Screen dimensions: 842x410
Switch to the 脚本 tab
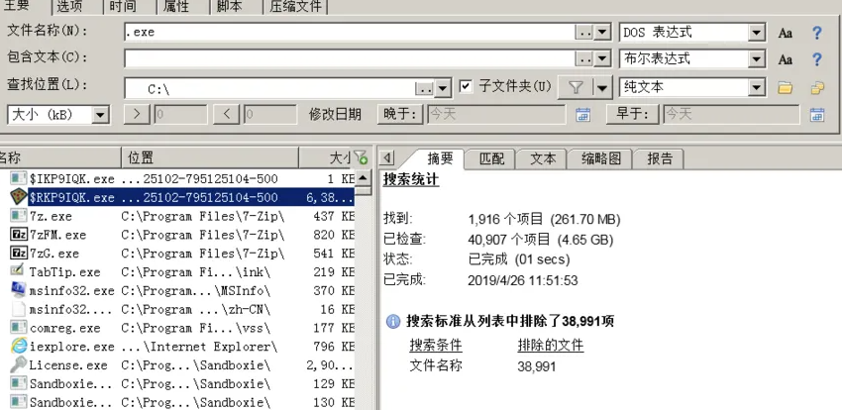[229, 7]
